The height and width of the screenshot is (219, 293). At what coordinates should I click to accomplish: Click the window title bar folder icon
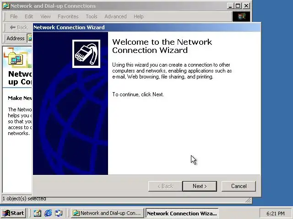pyautogui.click(x=6, y=6)
